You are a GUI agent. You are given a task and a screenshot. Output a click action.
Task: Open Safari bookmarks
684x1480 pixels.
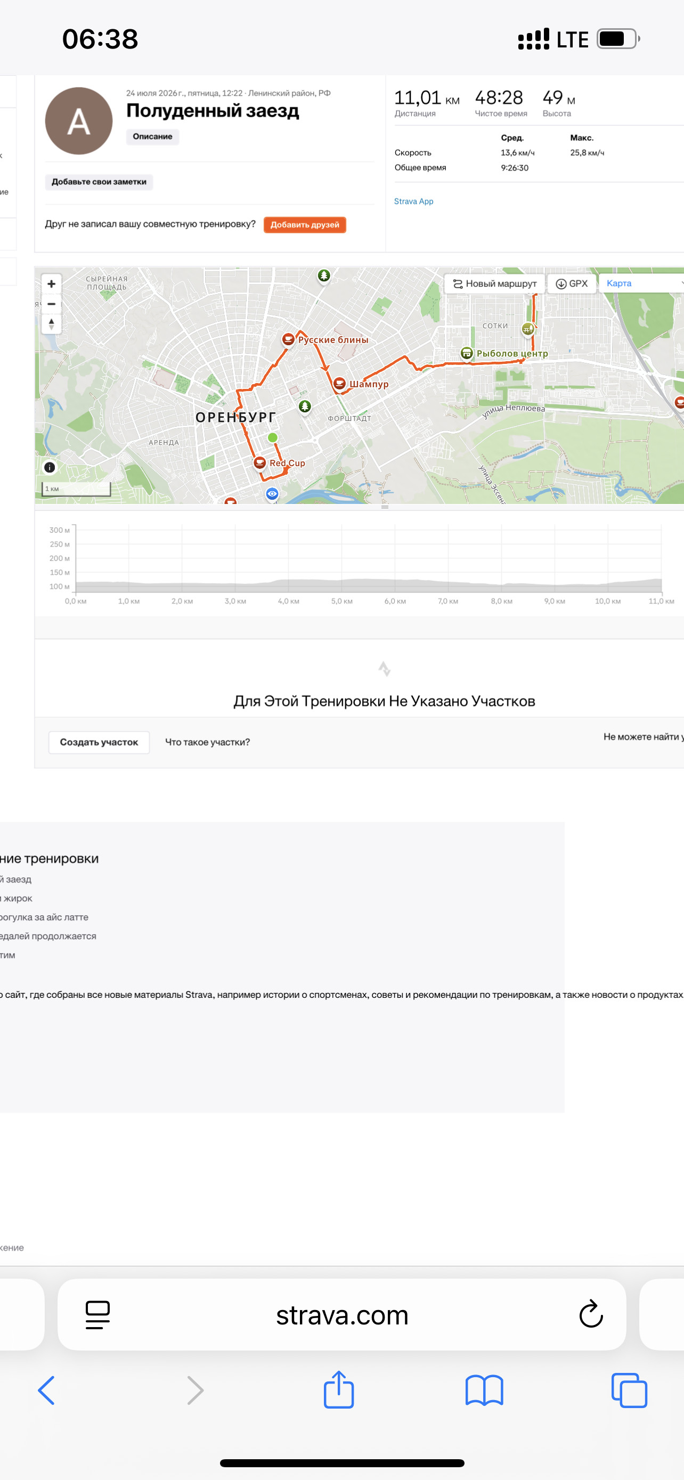[484, 1390]
